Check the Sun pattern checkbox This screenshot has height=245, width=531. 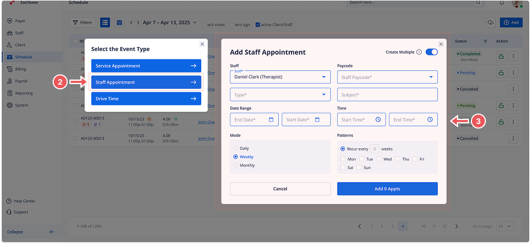click(x=359, y=167)
